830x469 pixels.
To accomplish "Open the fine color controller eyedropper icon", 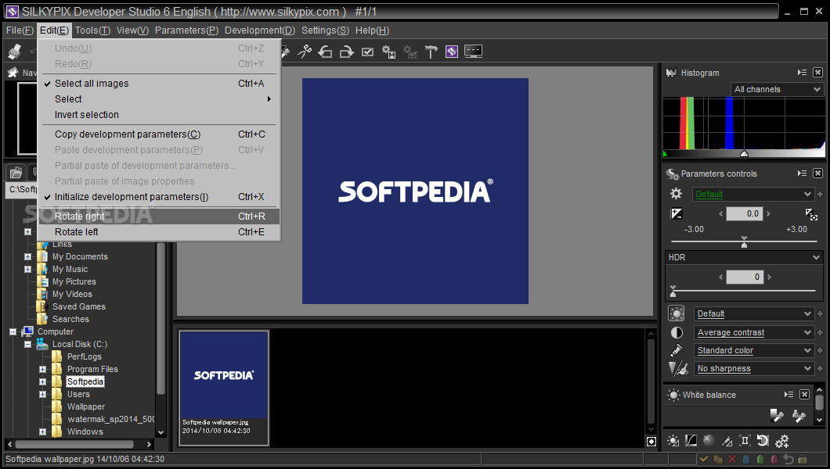I will point(727,441).
